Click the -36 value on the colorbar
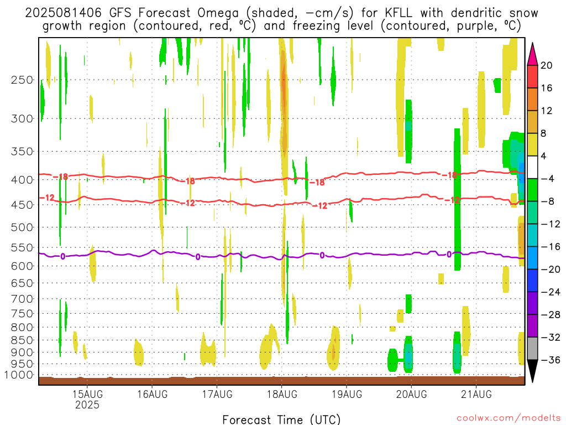566x425 pixels. (x=551, y=360)
